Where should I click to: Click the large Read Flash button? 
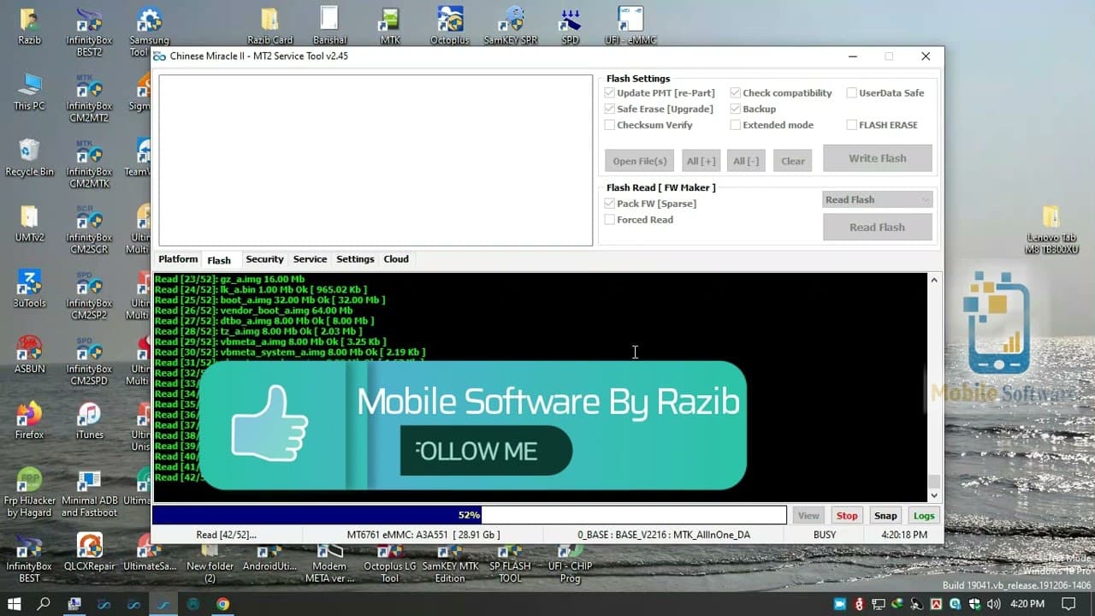877,228
